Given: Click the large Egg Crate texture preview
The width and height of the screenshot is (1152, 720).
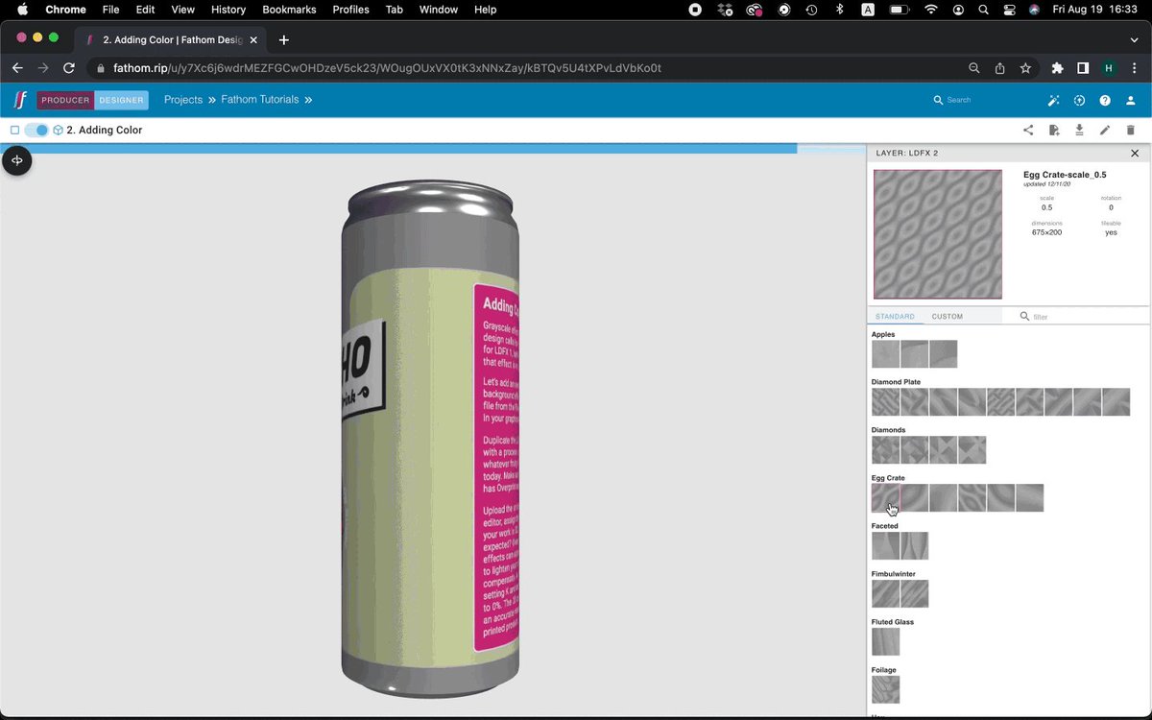Looking at the screenshot, I should (937, 234).
